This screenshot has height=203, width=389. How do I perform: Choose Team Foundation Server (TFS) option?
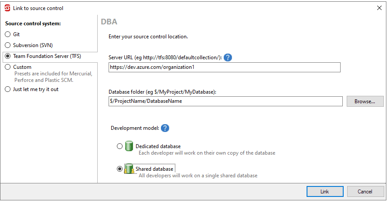8,56
